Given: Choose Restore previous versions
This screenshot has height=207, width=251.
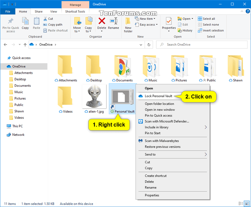Looking at the screenshot, I should (162, 147).
